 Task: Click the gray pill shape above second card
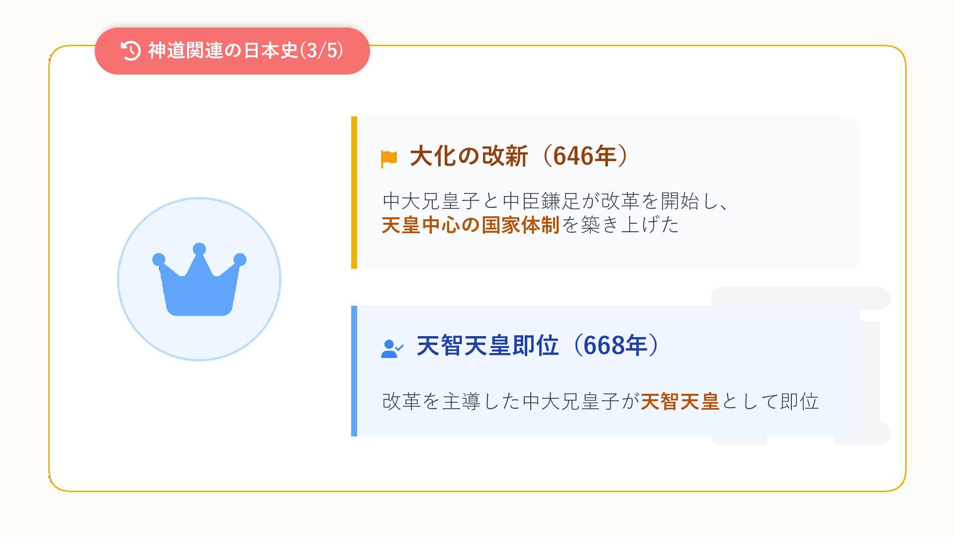[x=800, y=298]
